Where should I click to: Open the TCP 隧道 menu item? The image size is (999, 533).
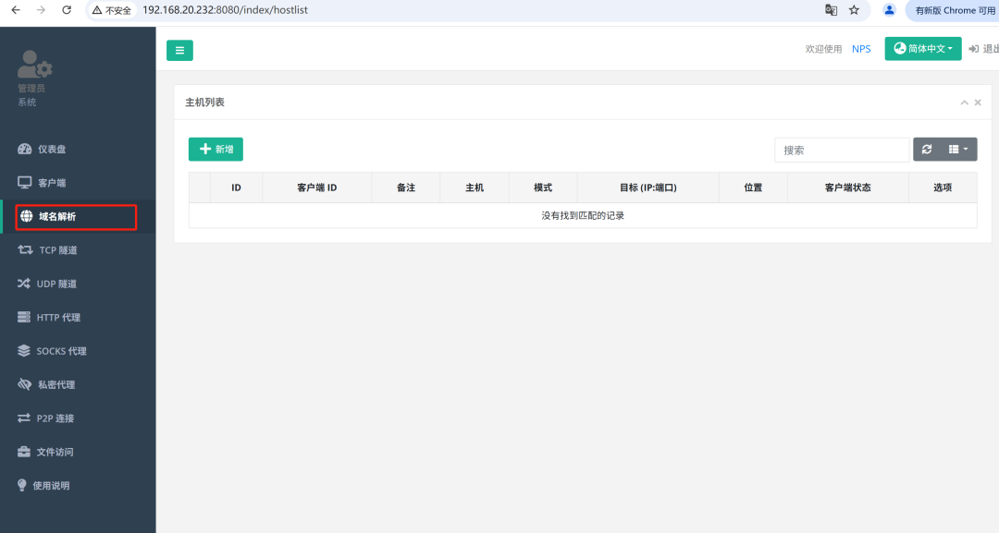pyautogui.click(x=78, y=250)
